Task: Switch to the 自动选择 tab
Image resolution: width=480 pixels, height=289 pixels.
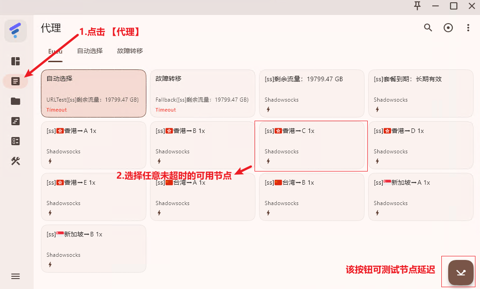Action: click(x=90, y=51)
